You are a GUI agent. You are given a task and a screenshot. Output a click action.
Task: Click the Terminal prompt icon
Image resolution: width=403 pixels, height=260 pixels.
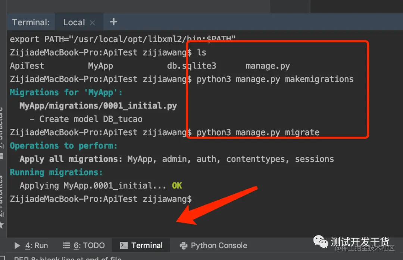pos(124,245)
